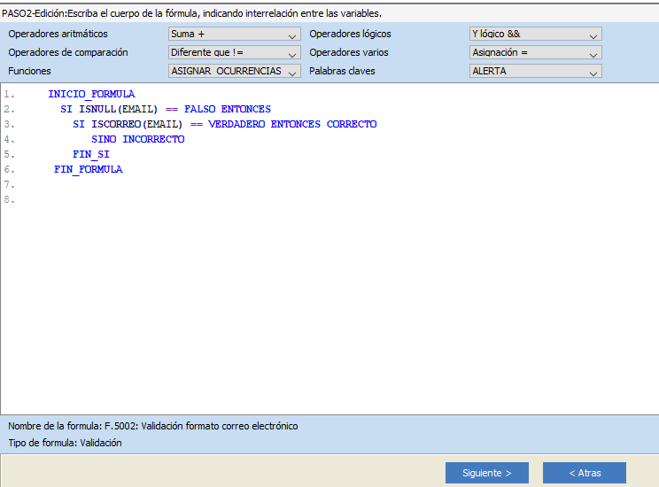Expand the Operadores de comparación dropdown
Screen dimensions: 659x487
point(234,53)
